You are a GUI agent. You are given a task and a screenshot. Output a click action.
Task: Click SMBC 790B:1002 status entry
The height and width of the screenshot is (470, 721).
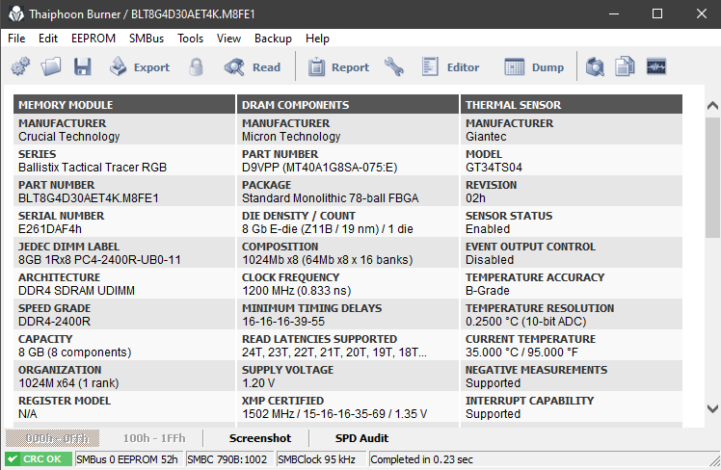(x=227, y=459)
